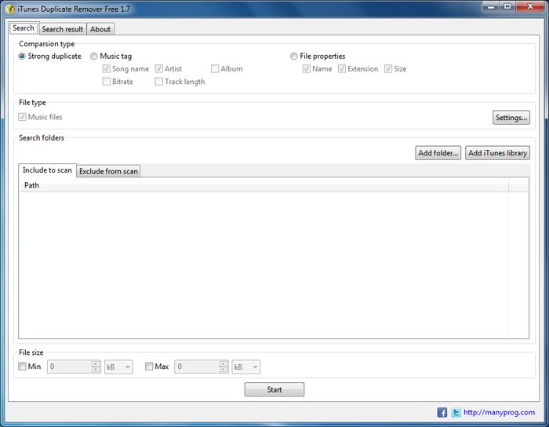The width and height of the screenshot is (549, 427).
Task: Increase the Max size spinner value
Action: point(223,363)
